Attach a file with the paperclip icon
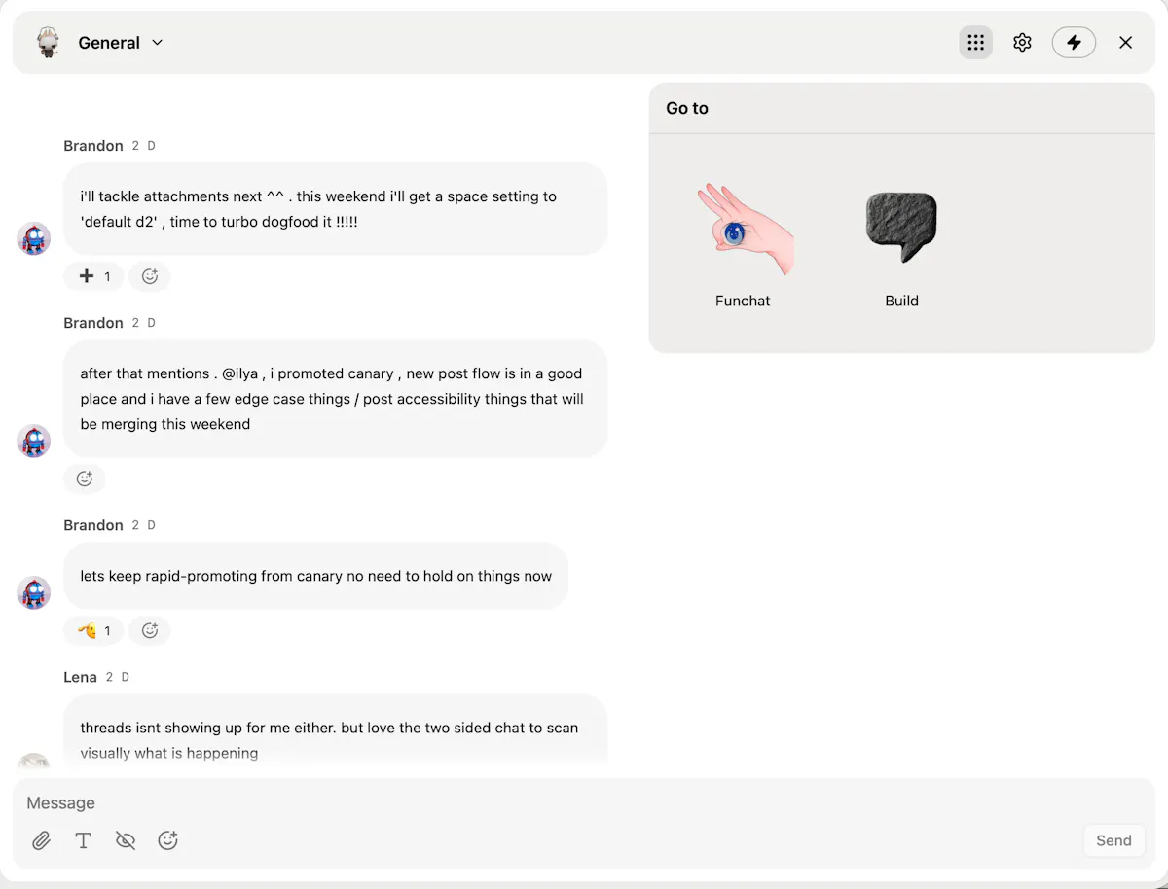Image resolution: width=1168 pixels, height=889 pixels. (x=41, y=840)
